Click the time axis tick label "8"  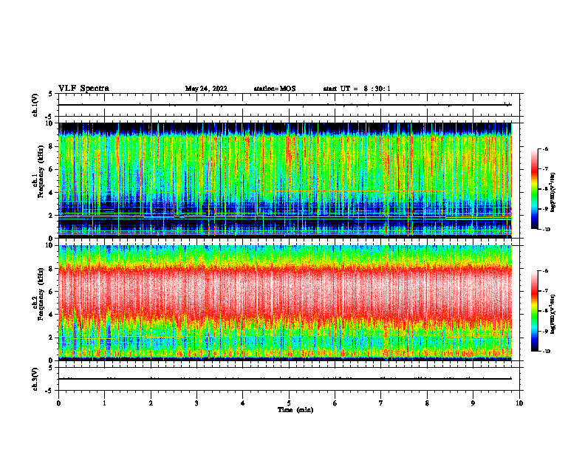click(427, 403)
